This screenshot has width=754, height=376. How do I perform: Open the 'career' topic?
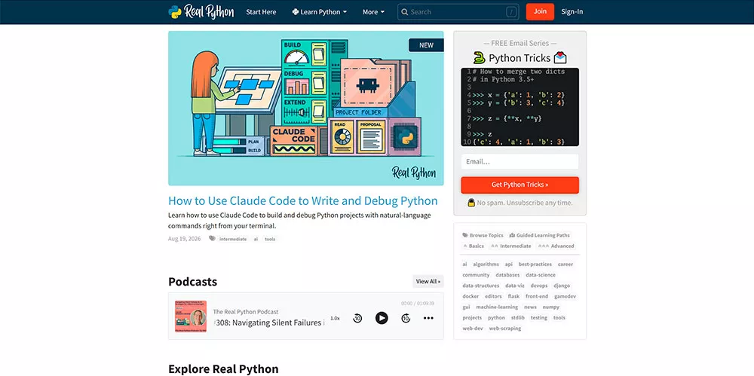(x=565, y=264)
